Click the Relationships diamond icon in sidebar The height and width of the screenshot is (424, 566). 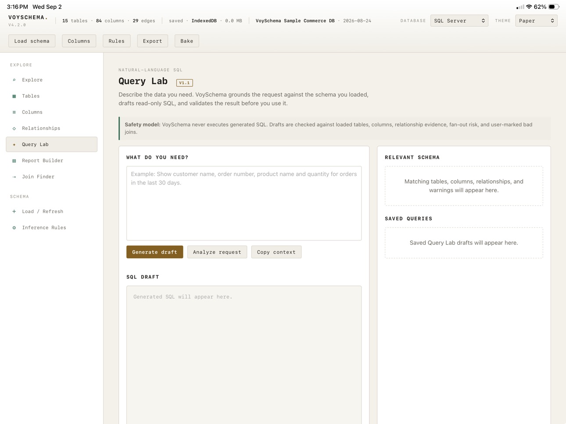click(14, 128)
